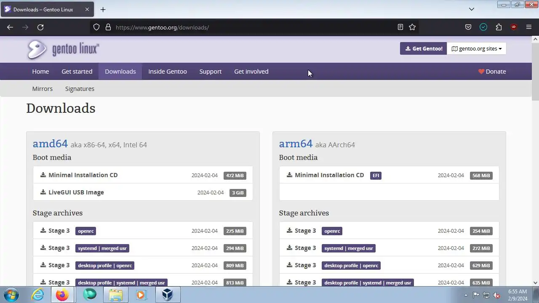The width and height of the screenshot is (539, 303).
Task: Click the browser Back arrow
Action: [x=10, y=27]
